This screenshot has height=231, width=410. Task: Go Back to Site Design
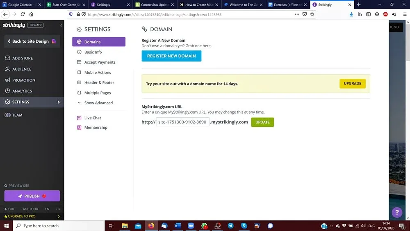pos(32,41)
